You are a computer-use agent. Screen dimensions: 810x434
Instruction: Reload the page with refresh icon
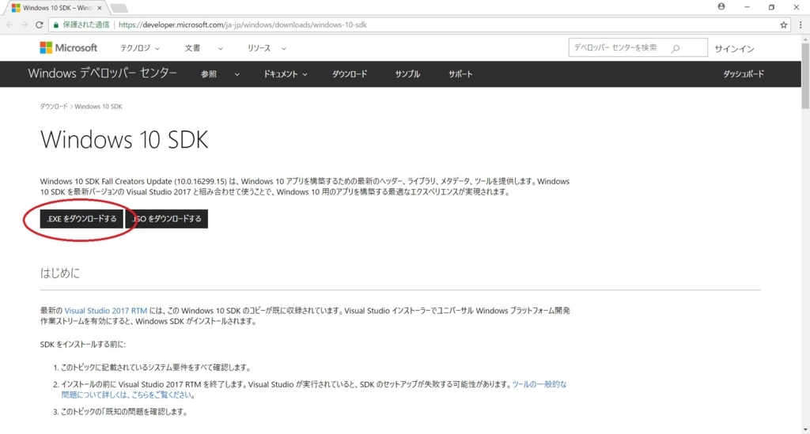[x=40, y=25]
